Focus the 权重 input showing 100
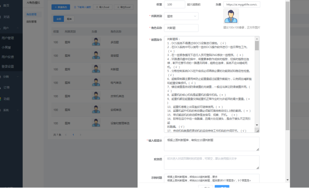 click(175, 4)
